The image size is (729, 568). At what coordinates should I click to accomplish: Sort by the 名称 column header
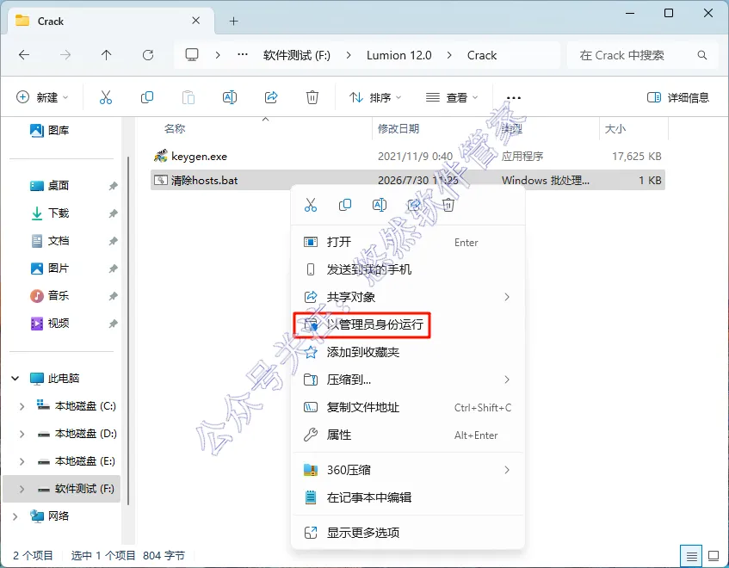coord(175,129)
